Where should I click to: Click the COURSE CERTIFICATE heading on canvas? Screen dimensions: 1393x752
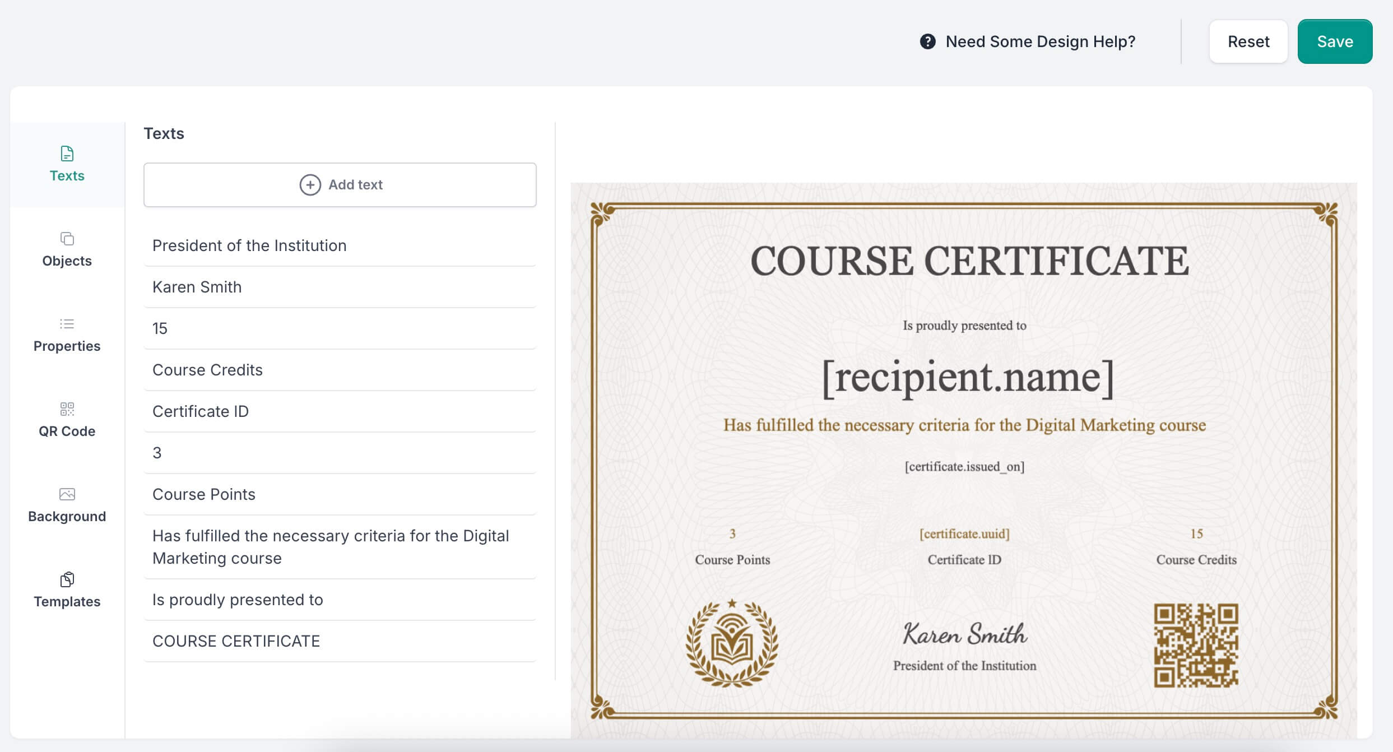point(969,261)
